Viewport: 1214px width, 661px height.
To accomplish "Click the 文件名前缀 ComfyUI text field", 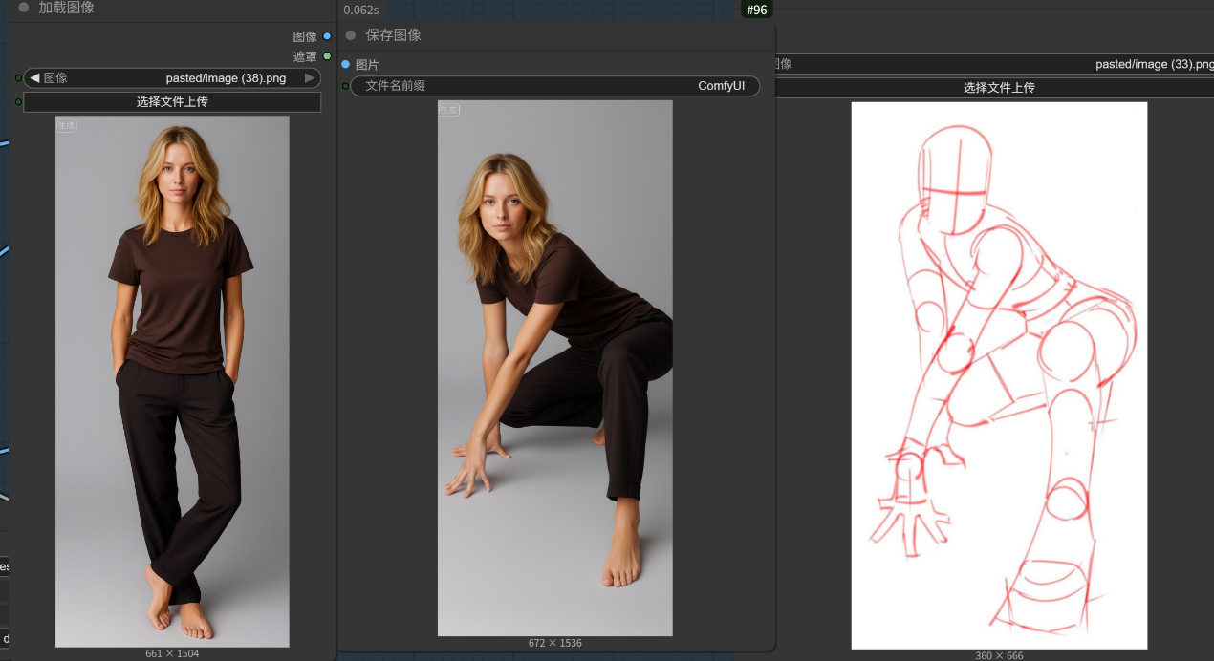I will coord(554,86).
